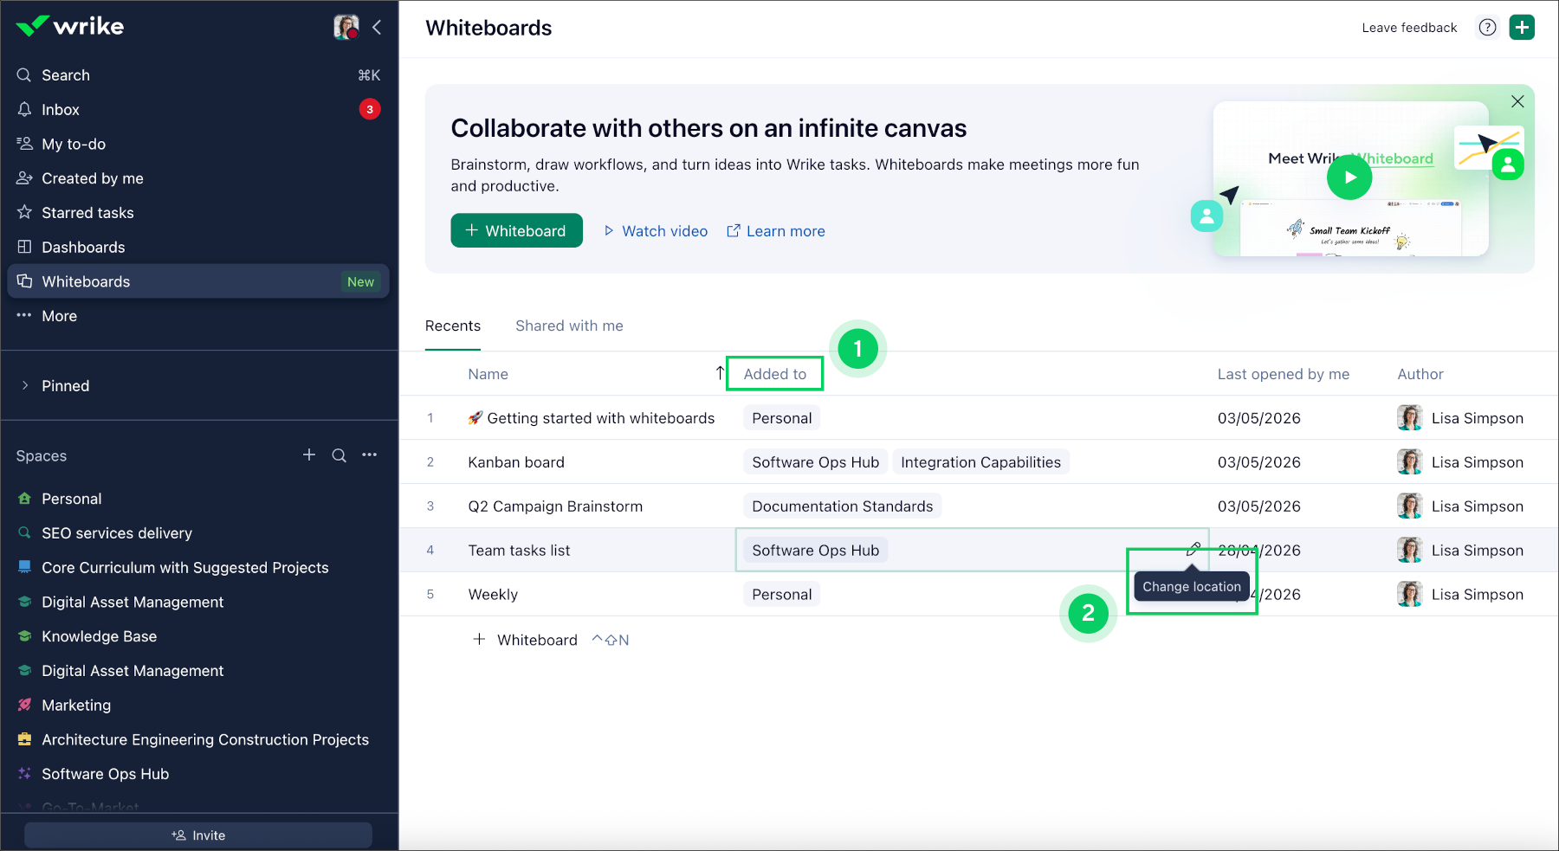Open the Software Ops Hub space
This screenshot has width=1559, height=851.
pyautogui.click(x=198, y=774)
